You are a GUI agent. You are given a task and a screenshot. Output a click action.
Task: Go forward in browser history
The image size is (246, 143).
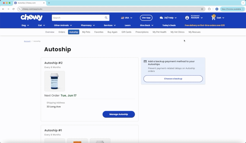click(8, 9)
